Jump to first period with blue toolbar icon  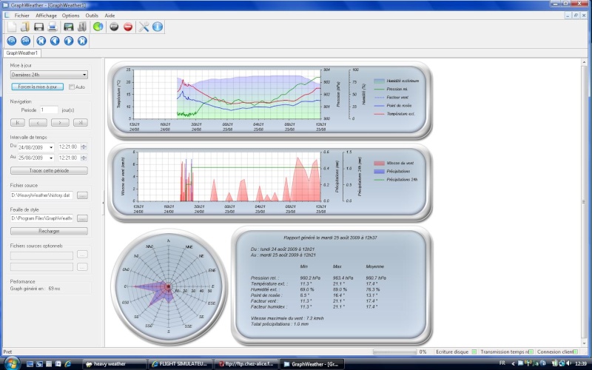pos(41,41)
